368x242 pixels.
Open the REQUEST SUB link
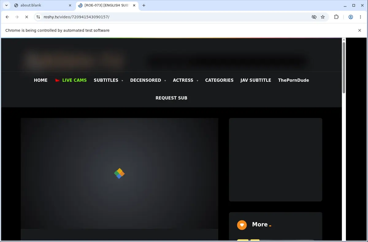tap(171, 98)
